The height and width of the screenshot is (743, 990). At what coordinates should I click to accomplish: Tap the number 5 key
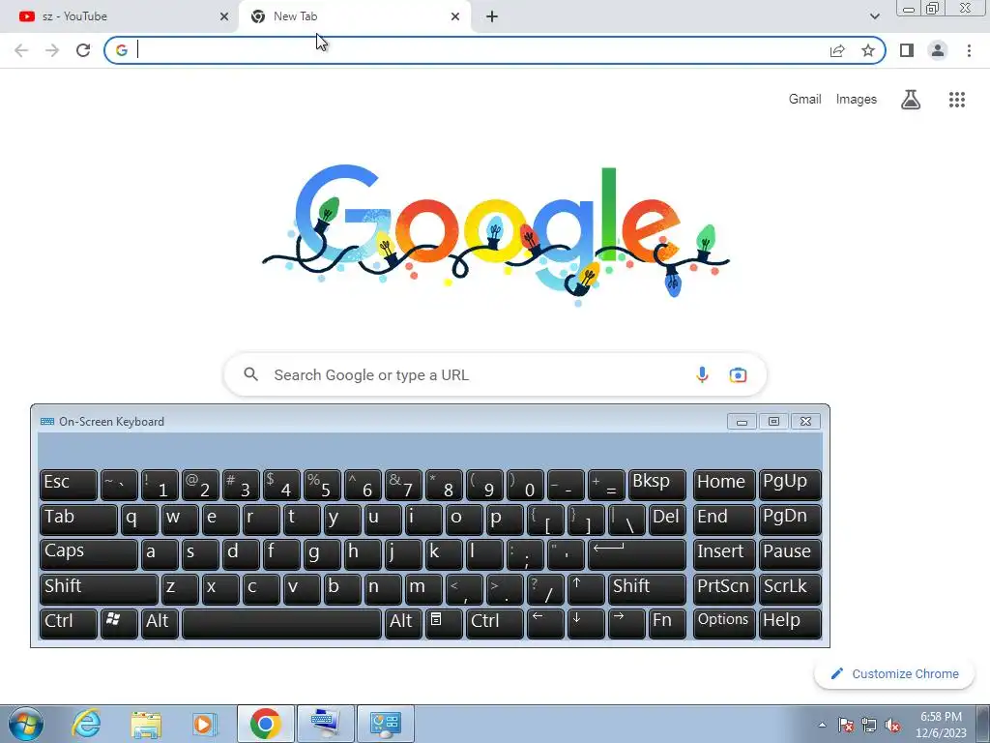(322, 484)
